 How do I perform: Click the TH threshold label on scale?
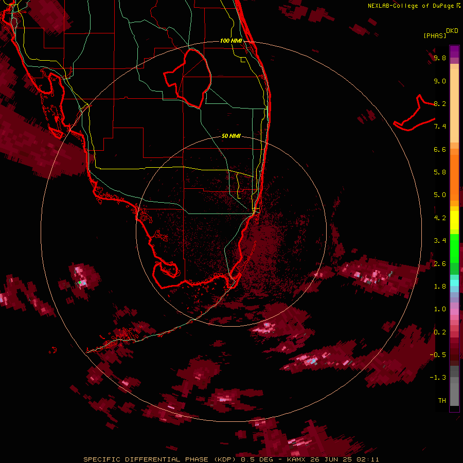[442, 401]
